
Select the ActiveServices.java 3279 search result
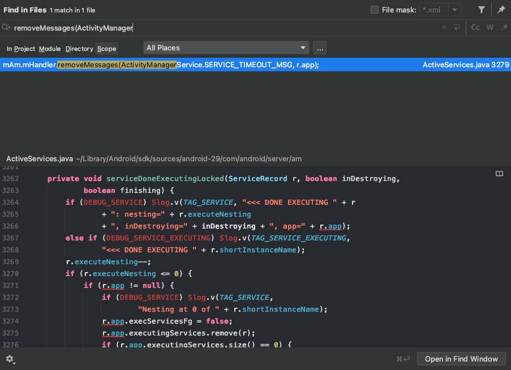(256, 65)
